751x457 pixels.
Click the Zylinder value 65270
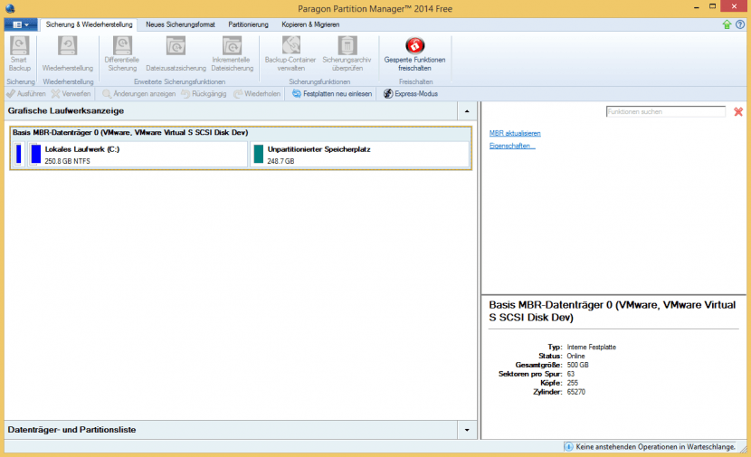(576, 392)
